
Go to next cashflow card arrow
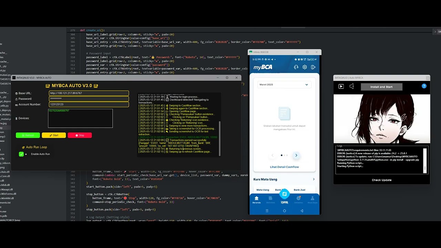tap(296, 155)
